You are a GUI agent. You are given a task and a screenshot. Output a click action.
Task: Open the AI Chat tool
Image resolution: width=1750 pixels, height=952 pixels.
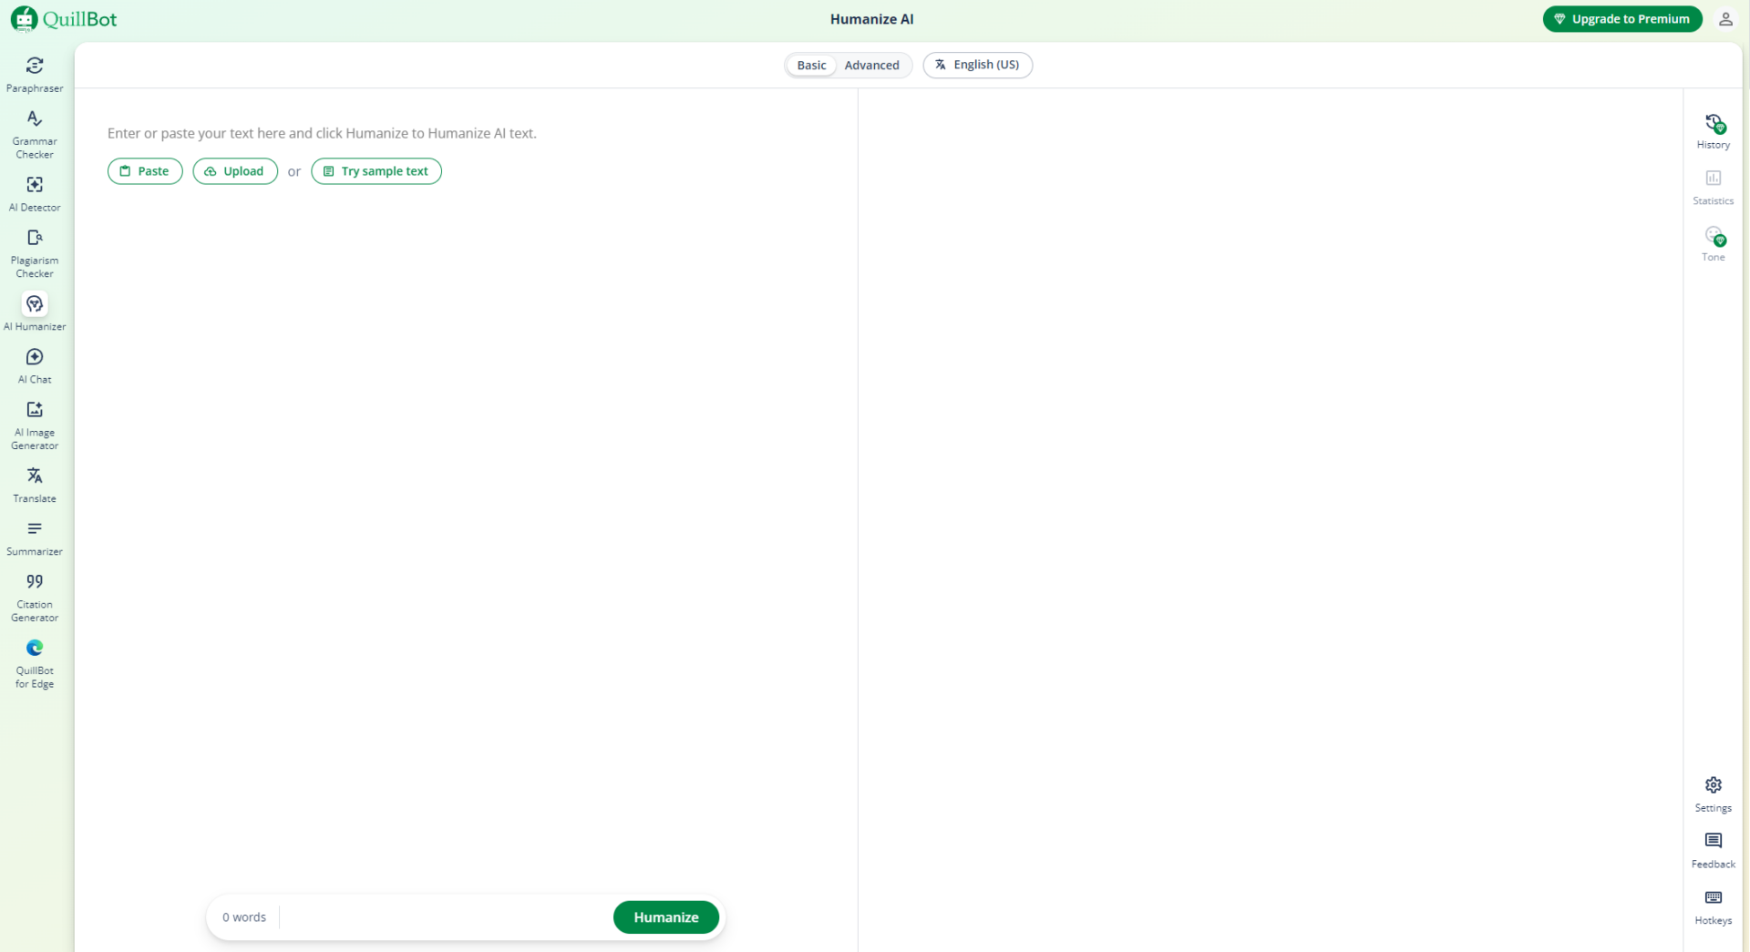[x=35, y=364]
